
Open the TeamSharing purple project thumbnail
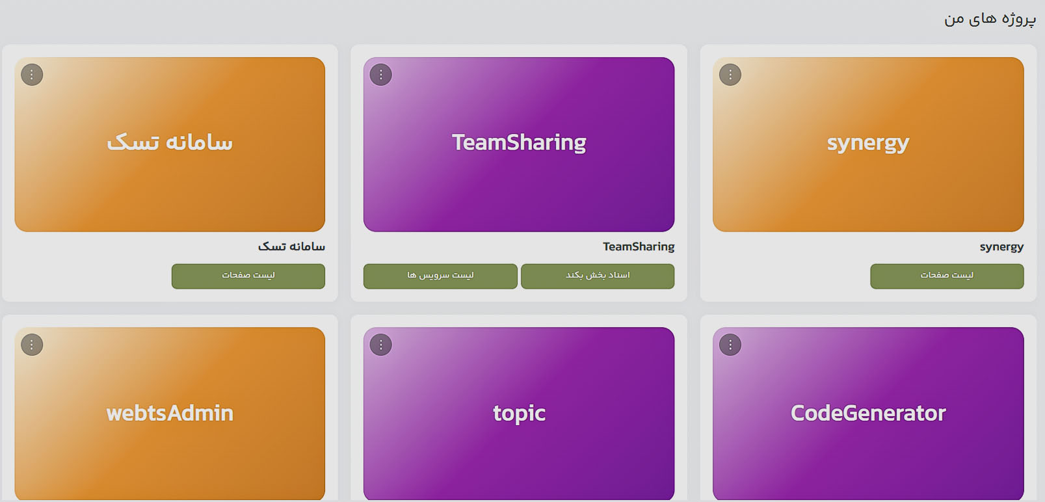click(x=519, y=144)
